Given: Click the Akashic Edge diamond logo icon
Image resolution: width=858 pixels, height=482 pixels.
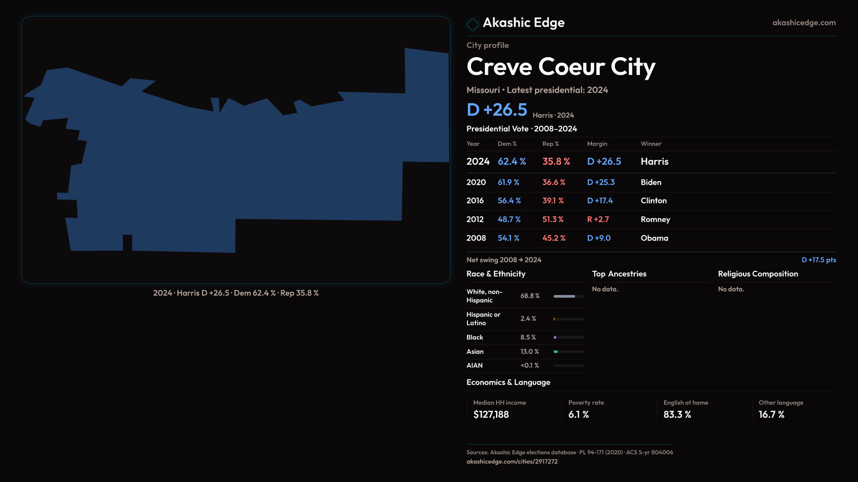Looking at the screenshot, I should 472,24.
